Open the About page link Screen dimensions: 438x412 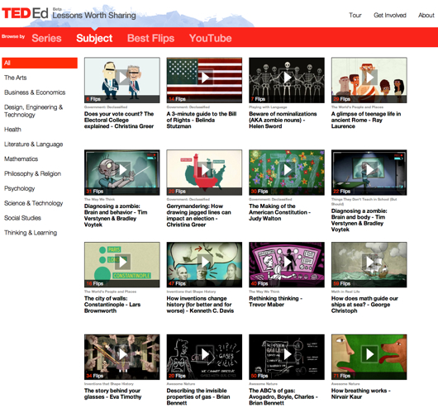426,15
